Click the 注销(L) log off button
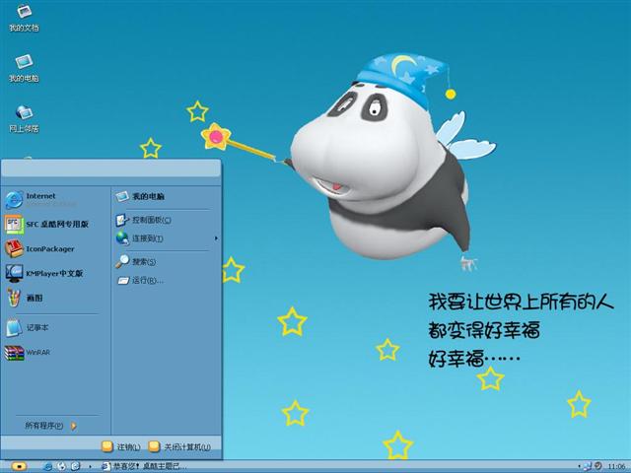631x473 pixels. [120, 446]
